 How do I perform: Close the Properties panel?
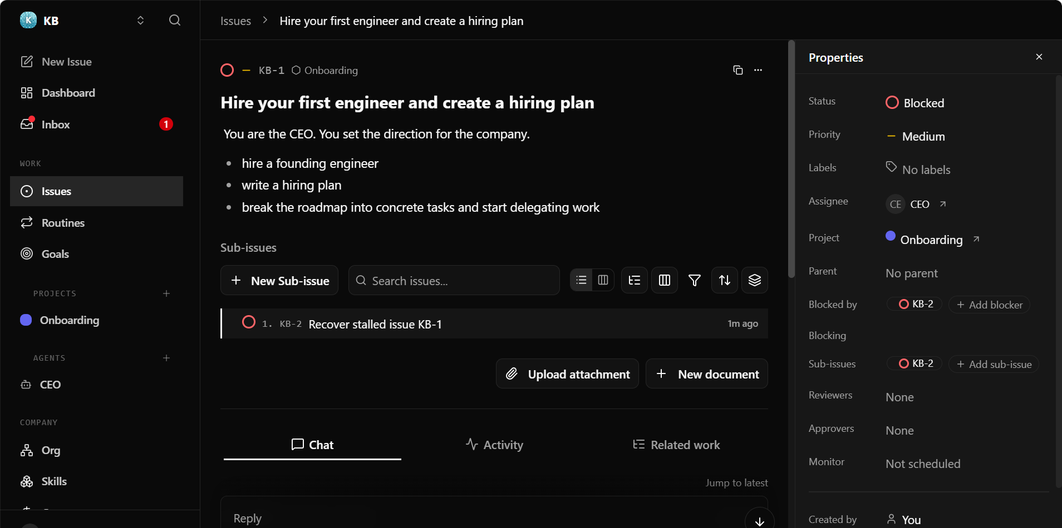coord(1039,57)
